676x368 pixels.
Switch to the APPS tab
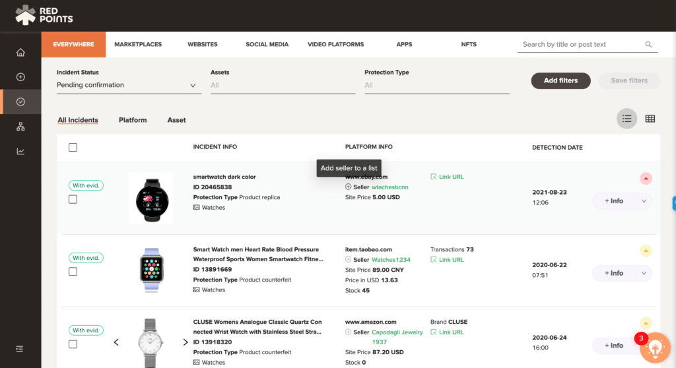(x=405, y=44)
